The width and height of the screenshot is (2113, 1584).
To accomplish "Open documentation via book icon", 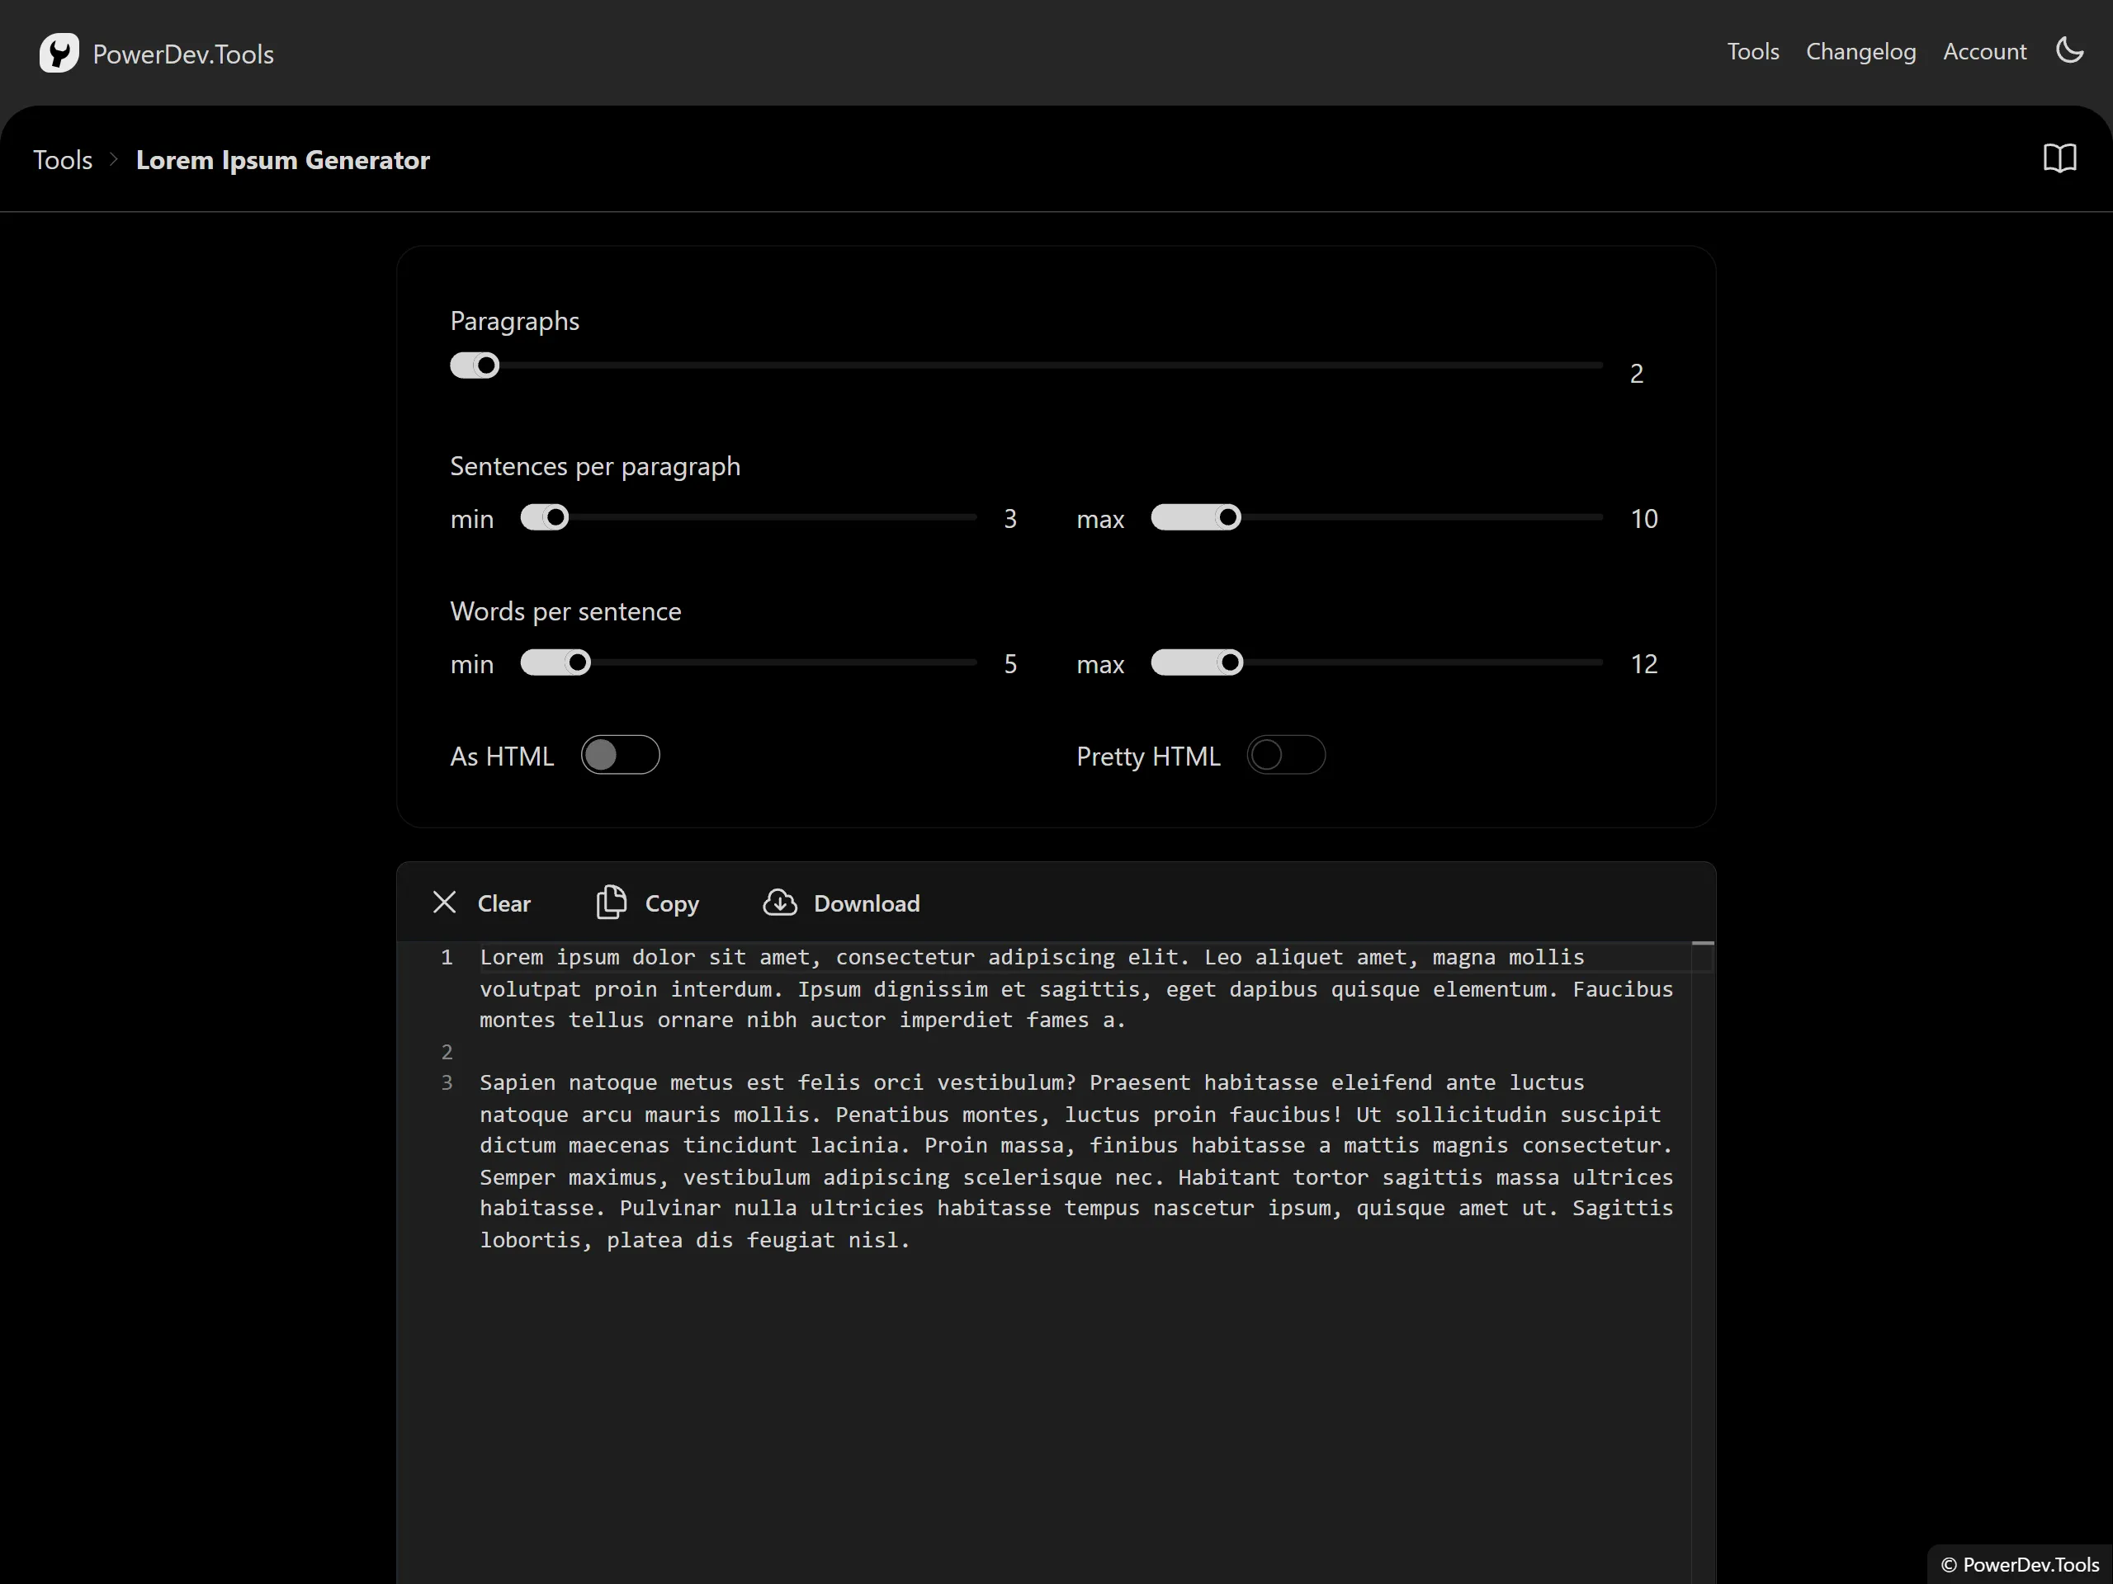I will pyautogui.click(x=2059, y=158).
